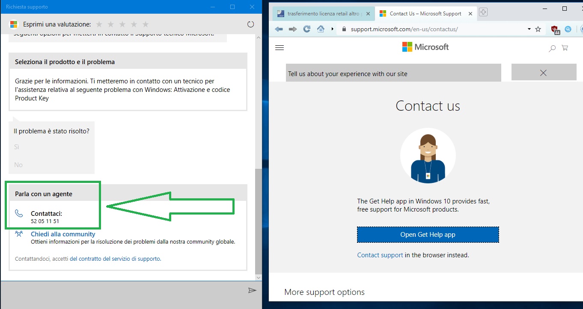The height and width of the screenshot is (309, 583).
Task: Click the phone icon beside Contattaci
Action: [x=19, y=213]
